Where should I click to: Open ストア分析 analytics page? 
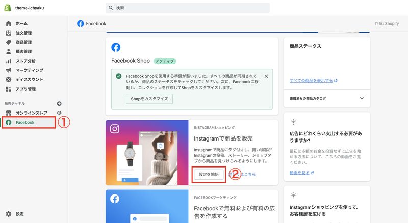pos(25,61)
